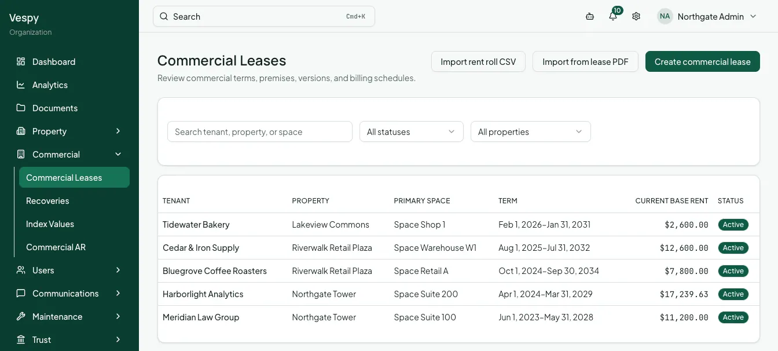Open Harborlight Analytics lease row
Screen dimensions: 778x351
pyautogui.click(x=458, y=294)
